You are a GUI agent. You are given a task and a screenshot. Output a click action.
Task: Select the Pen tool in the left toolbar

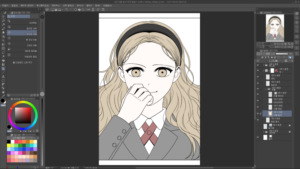[x=3, y=21]
